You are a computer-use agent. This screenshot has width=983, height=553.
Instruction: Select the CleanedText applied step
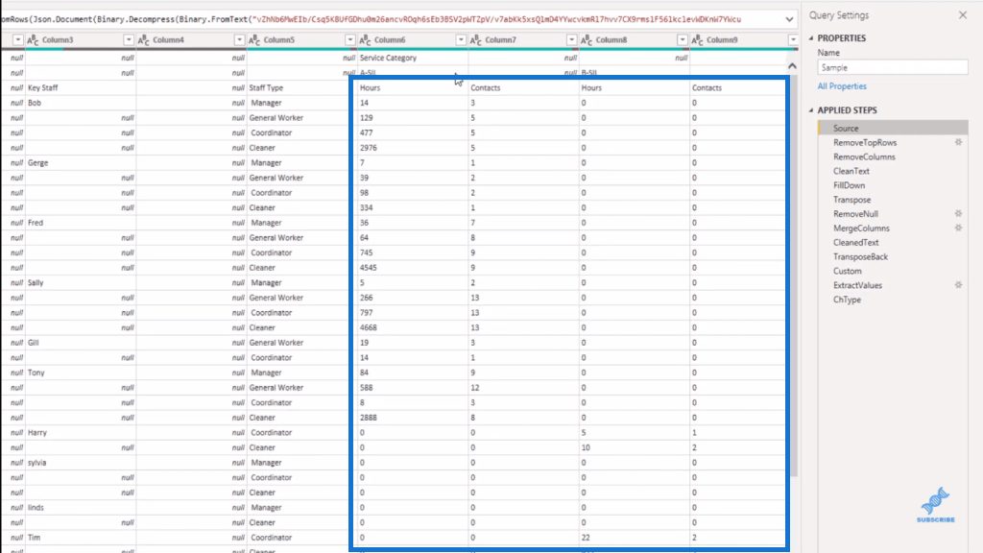[x=855, y=243]
